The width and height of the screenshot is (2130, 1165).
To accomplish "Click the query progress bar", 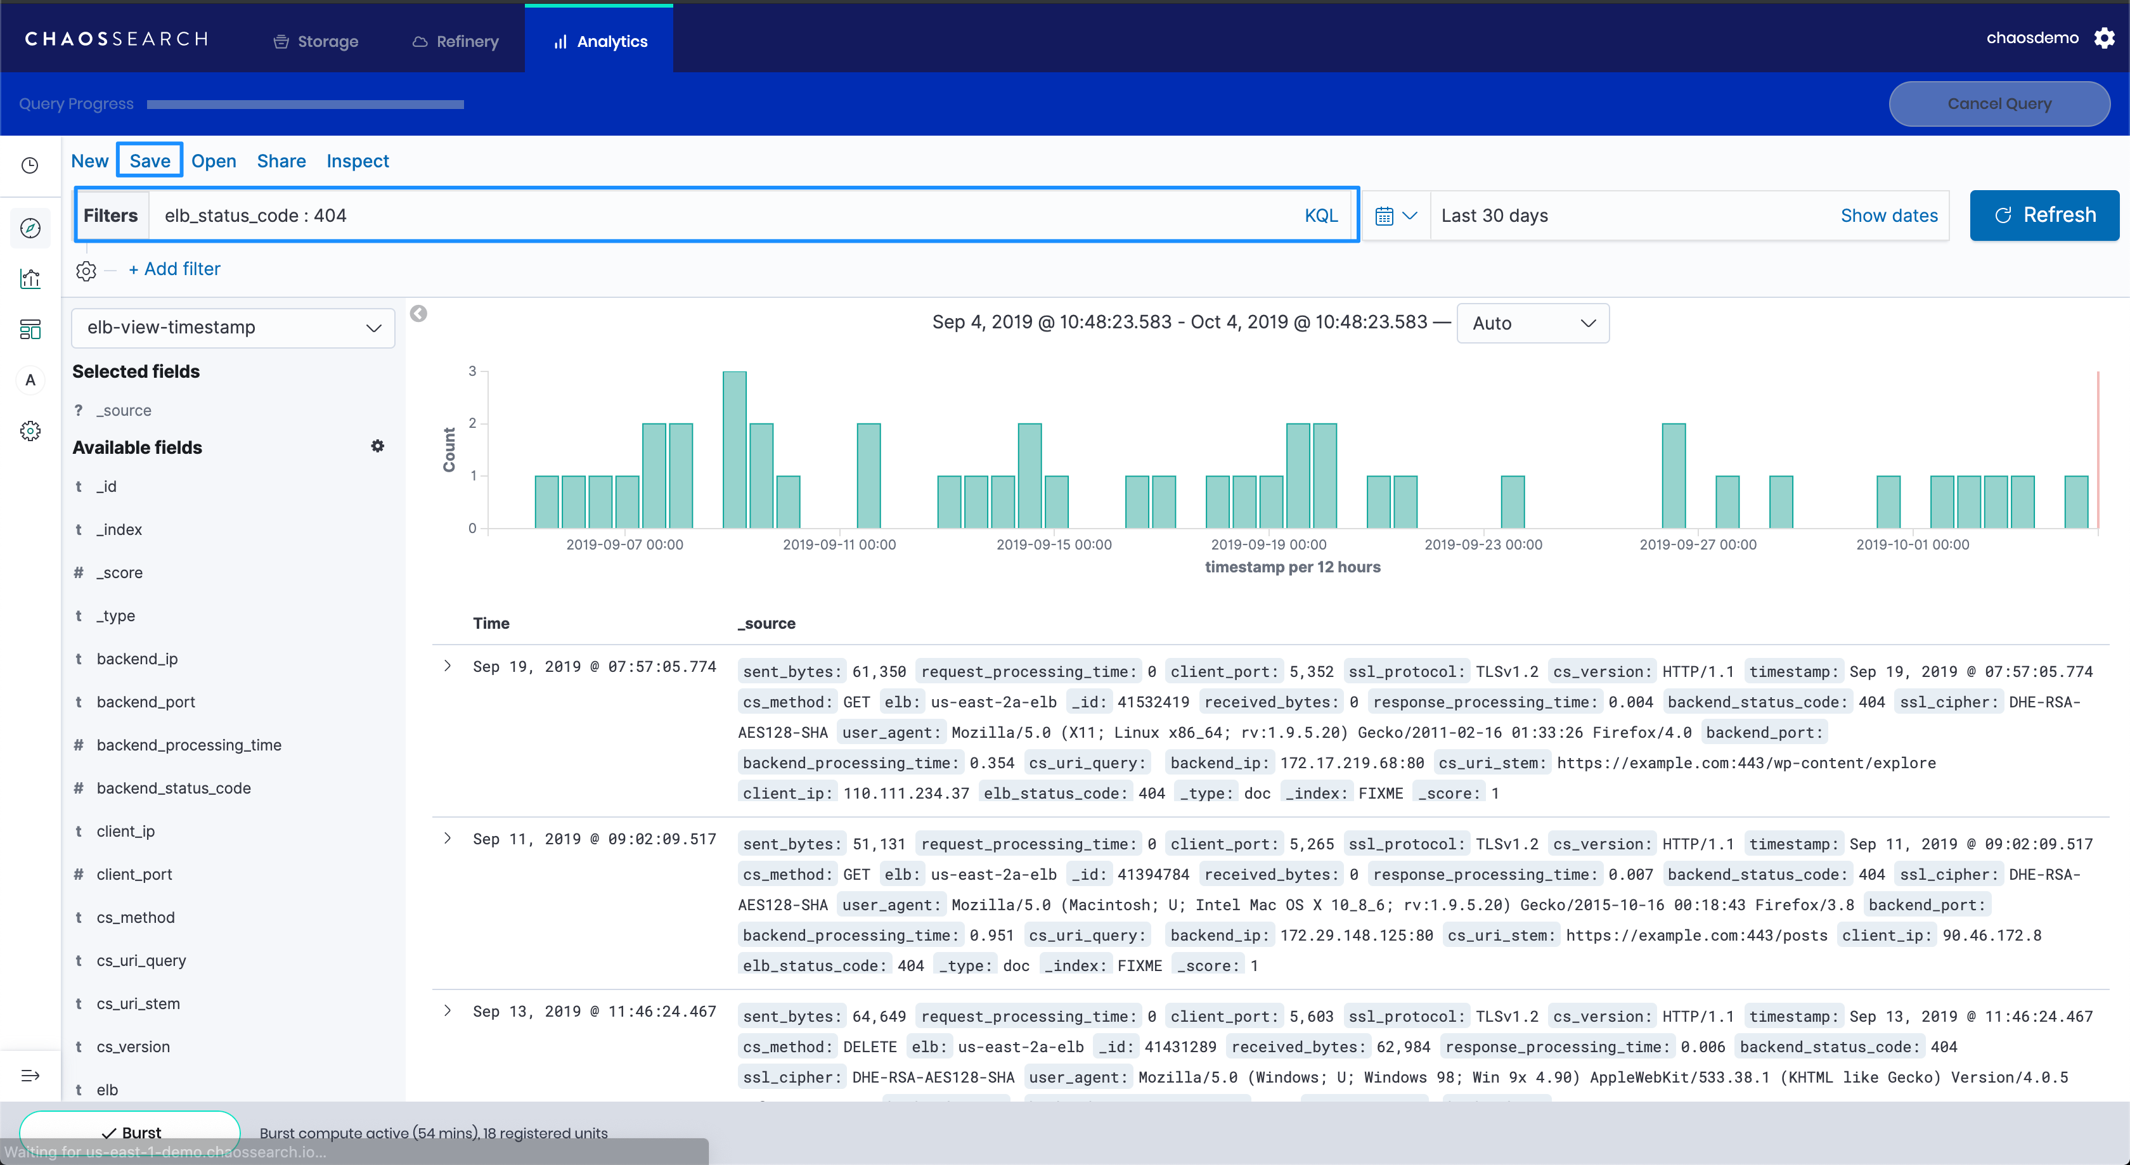I will pyautogui.click(x=305, y=104).
